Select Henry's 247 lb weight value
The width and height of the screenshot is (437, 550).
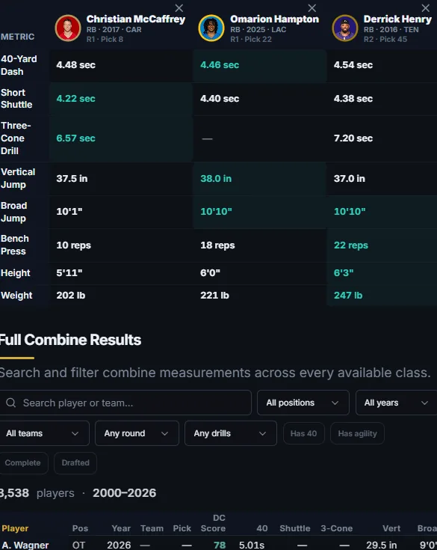[x=348, y=296]
